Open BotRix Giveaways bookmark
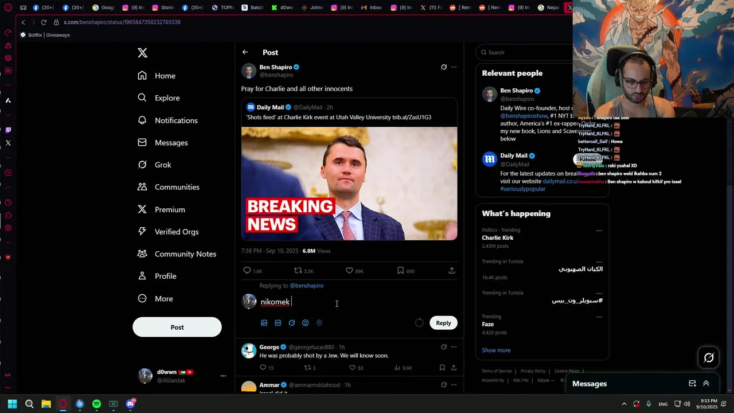 pos(45,35)
